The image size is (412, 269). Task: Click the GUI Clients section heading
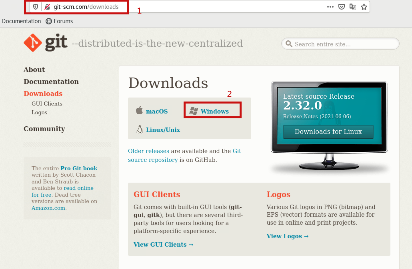[157, 195]
